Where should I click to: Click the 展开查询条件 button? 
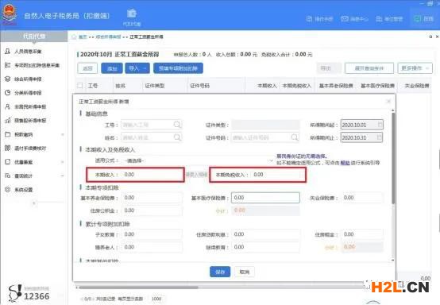[369, 68]
